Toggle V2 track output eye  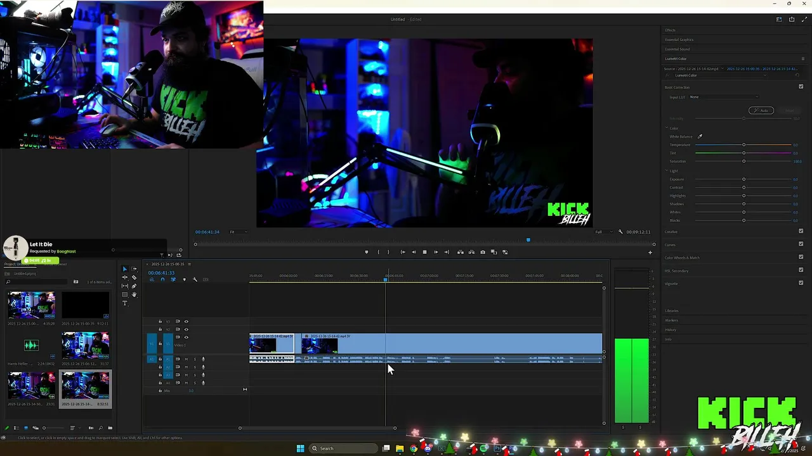tap(187, 329)
